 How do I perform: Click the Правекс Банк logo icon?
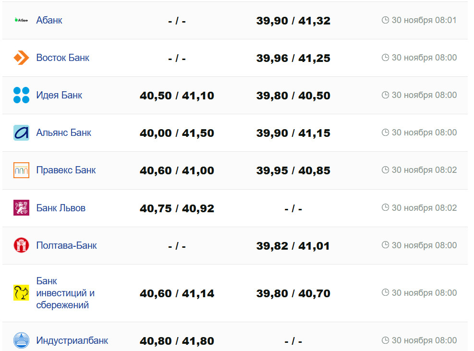[x=21, y=170]
